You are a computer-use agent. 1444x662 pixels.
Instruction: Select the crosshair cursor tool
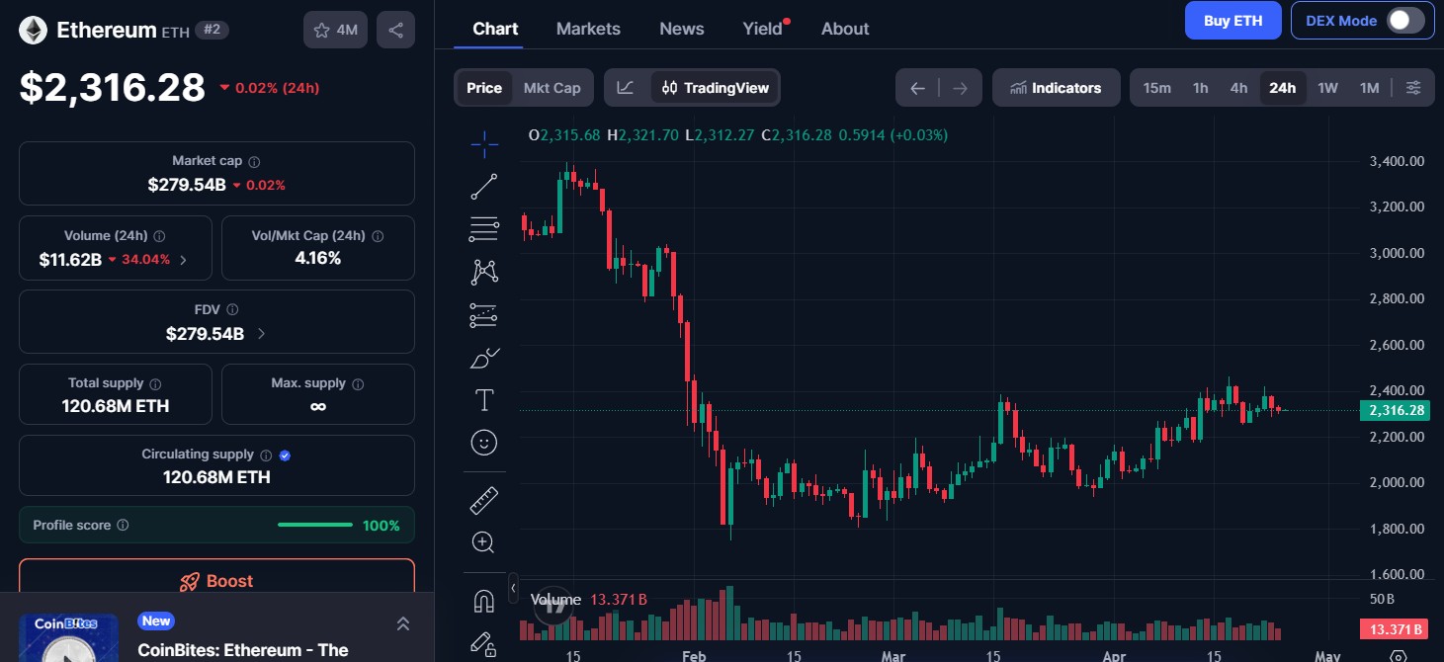pos(483,143)
